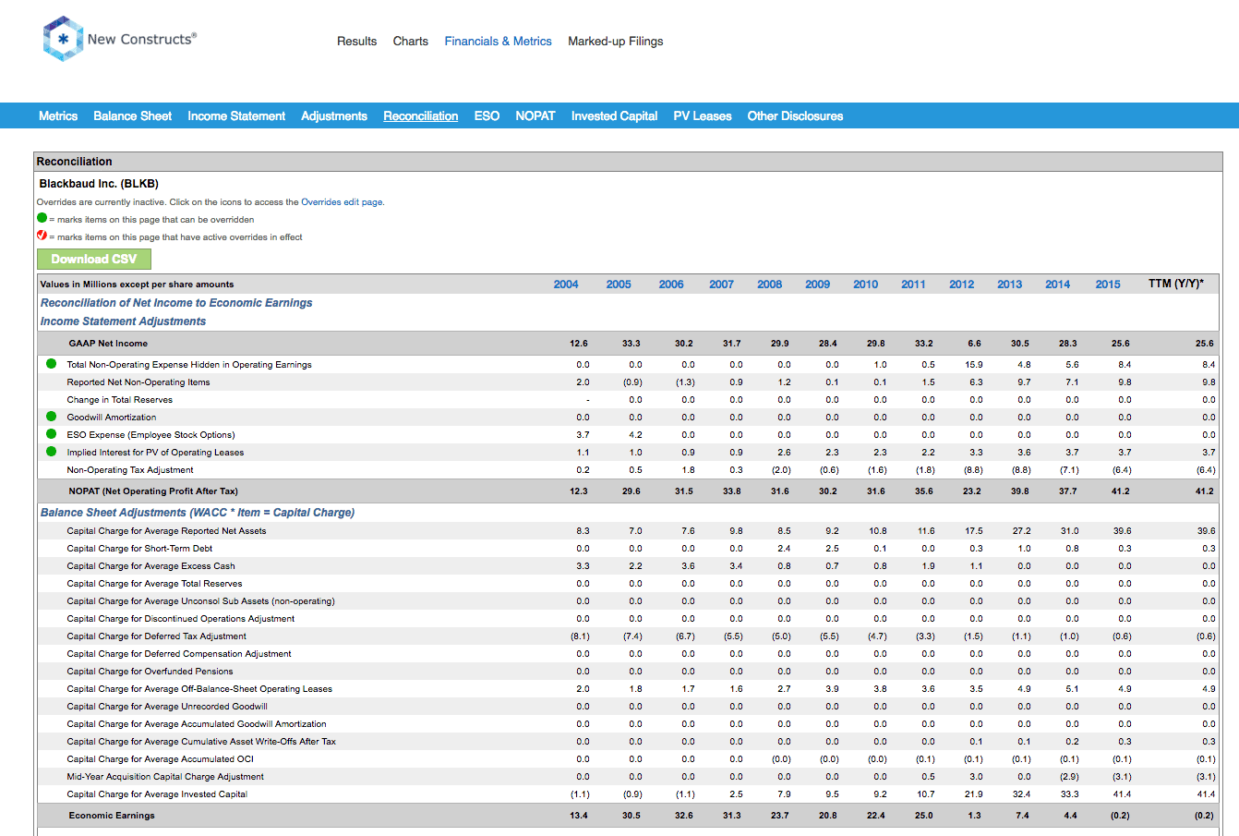Click the TTM (Y/Y)* column header
This screenshot has width=1239, height=836.
pyautogui.click(x=1176, y=284)
